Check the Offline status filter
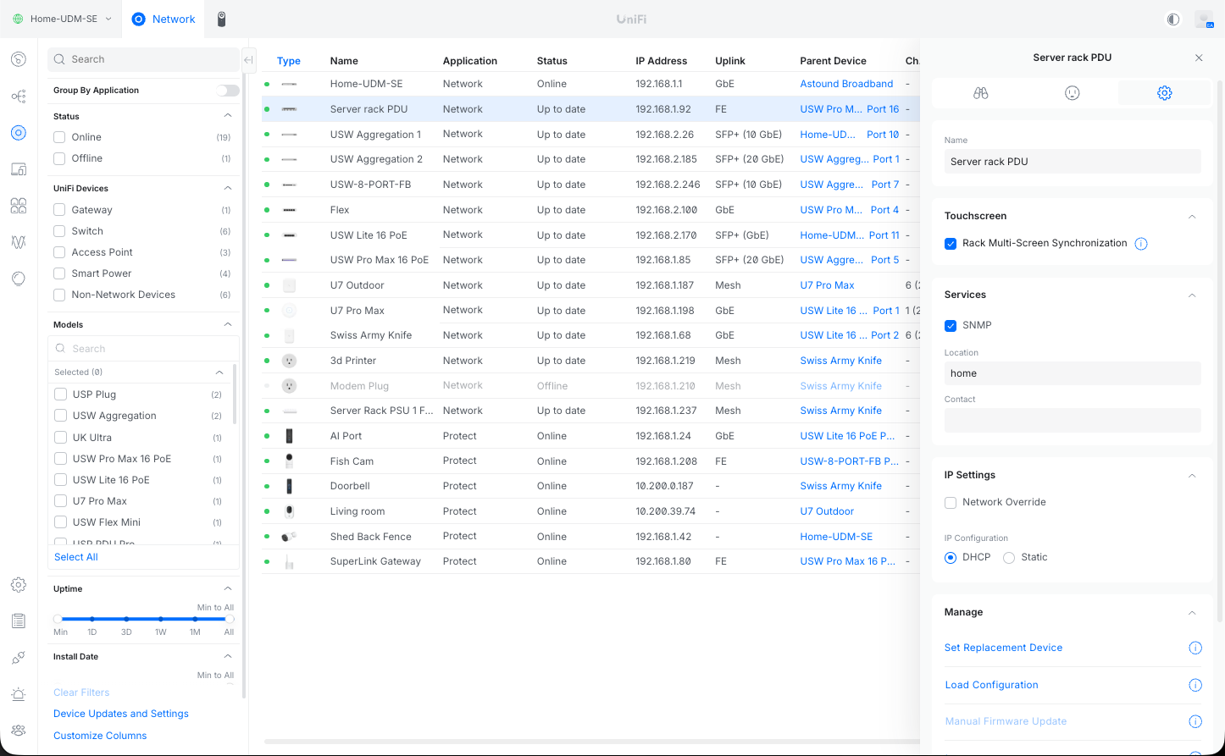 [59, 158]
